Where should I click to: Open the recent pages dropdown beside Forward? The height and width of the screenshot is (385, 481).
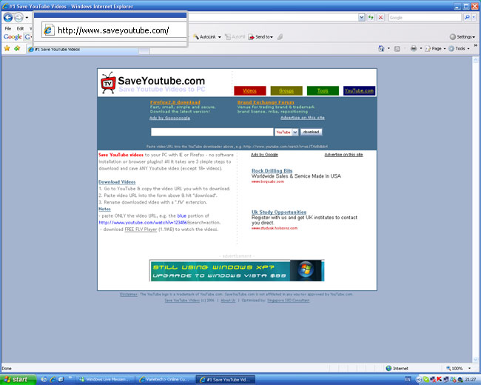pos(27,18)
